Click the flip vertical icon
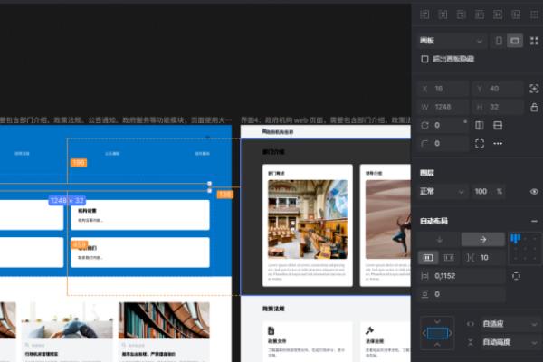 (x=498, y=126)
